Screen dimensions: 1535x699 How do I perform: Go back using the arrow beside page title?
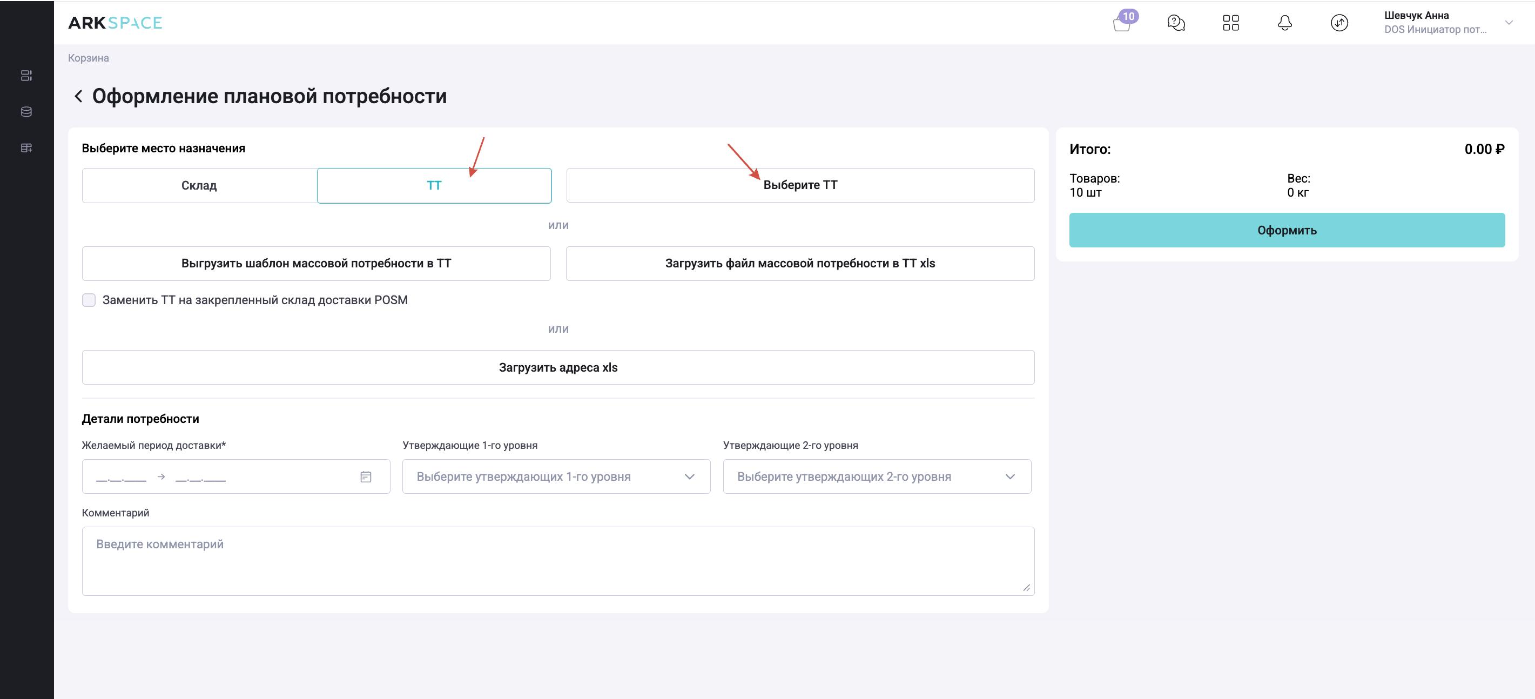tap(78, 96)
